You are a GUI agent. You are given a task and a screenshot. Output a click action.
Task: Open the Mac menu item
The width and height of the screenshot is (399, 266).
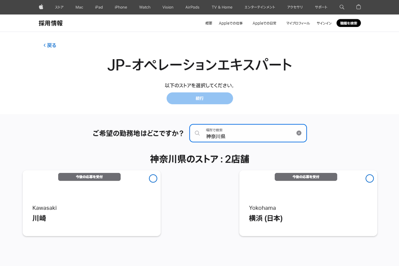click(x=79, y=7)
